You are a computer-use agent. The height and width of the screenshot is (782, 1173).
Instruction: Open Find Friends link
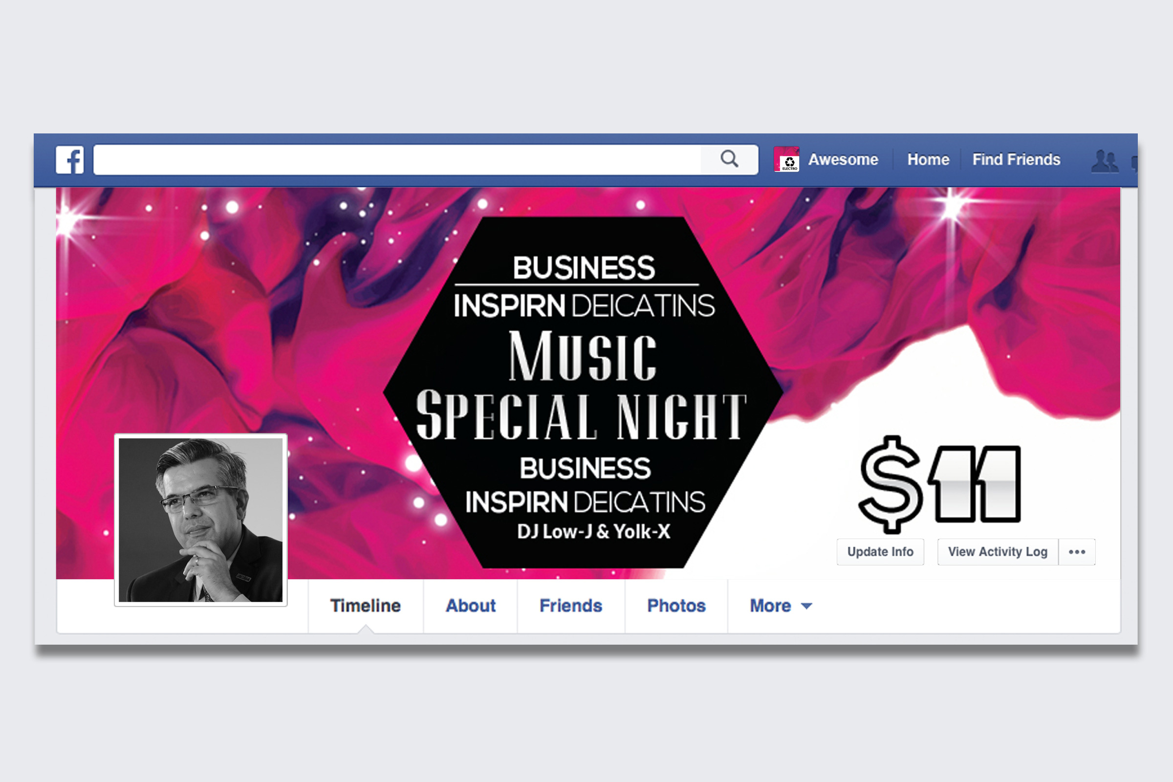point(1016,160)
